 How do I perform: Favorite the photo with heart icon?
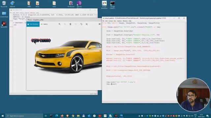pyautogui.click(x=76, y=24)
